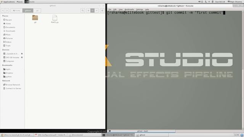Select the Home path breadcrumb
Viewport: 244px width, 137px height.
16,11
